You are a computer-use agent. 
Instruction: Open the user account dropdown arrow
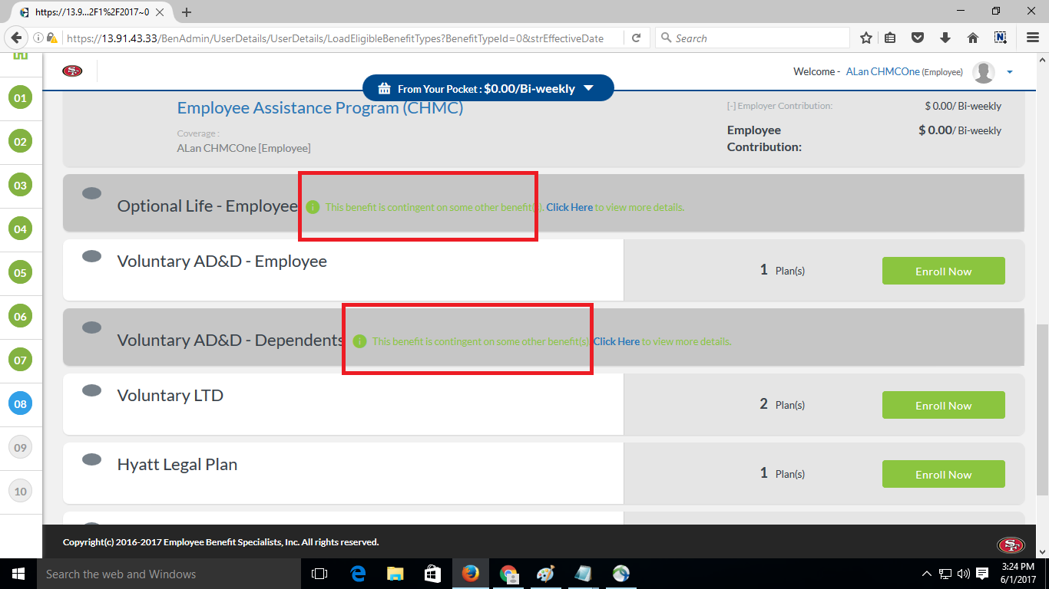click(1010, 72)
